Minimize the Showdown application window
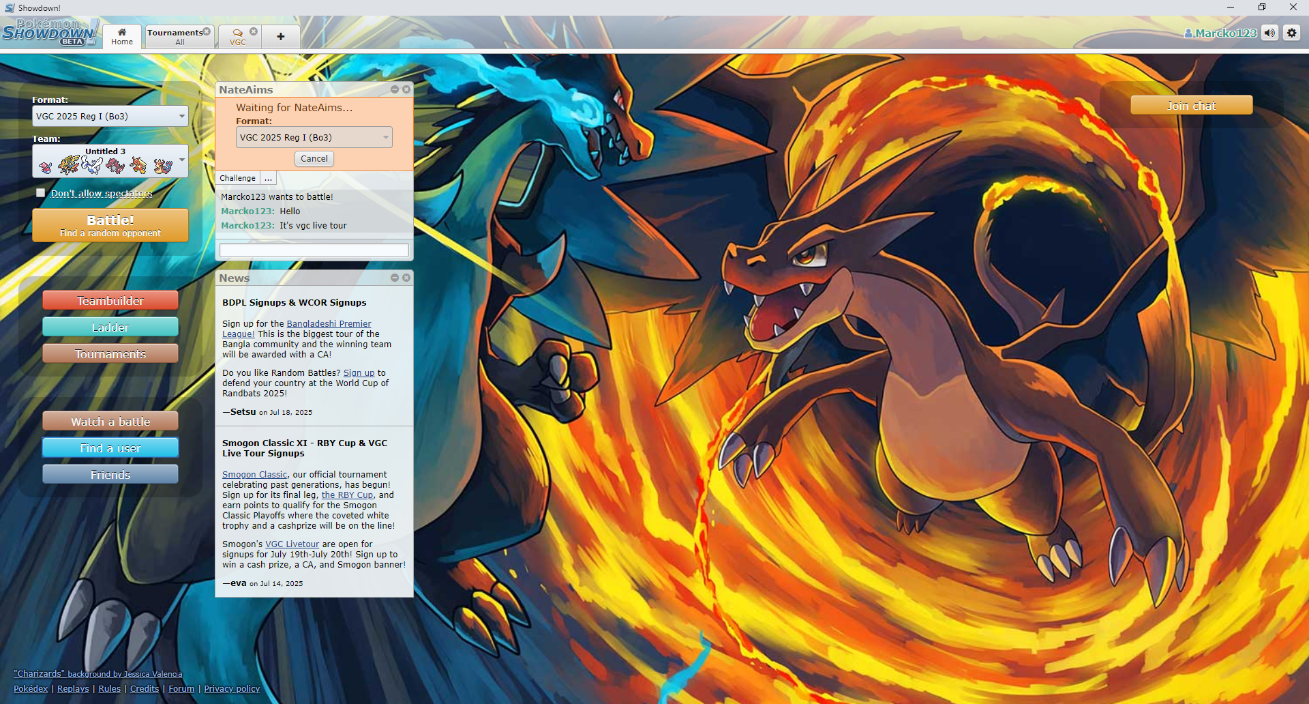This screenshot has height=704, width=1309. click(1231, 8)
